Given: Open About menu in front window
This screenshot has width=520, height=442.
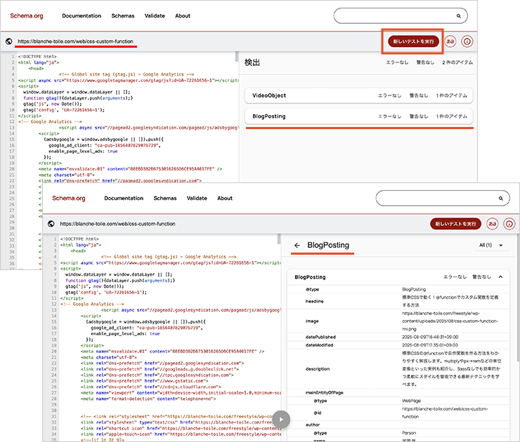Looking at the screenshot, I should pyautogui.click(x=225, y=199).
